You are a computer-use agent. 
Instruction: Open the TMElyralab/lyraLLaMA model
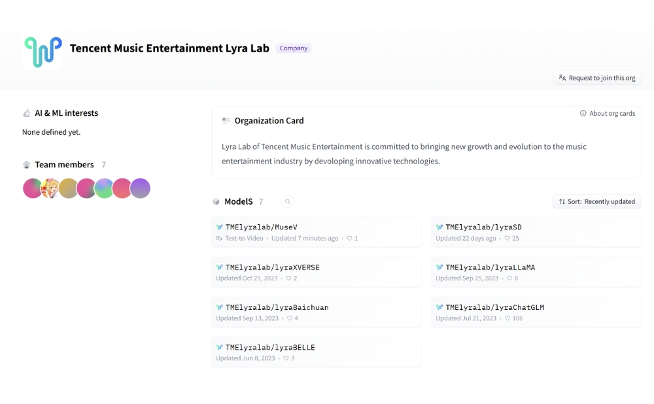pos(536,272)
